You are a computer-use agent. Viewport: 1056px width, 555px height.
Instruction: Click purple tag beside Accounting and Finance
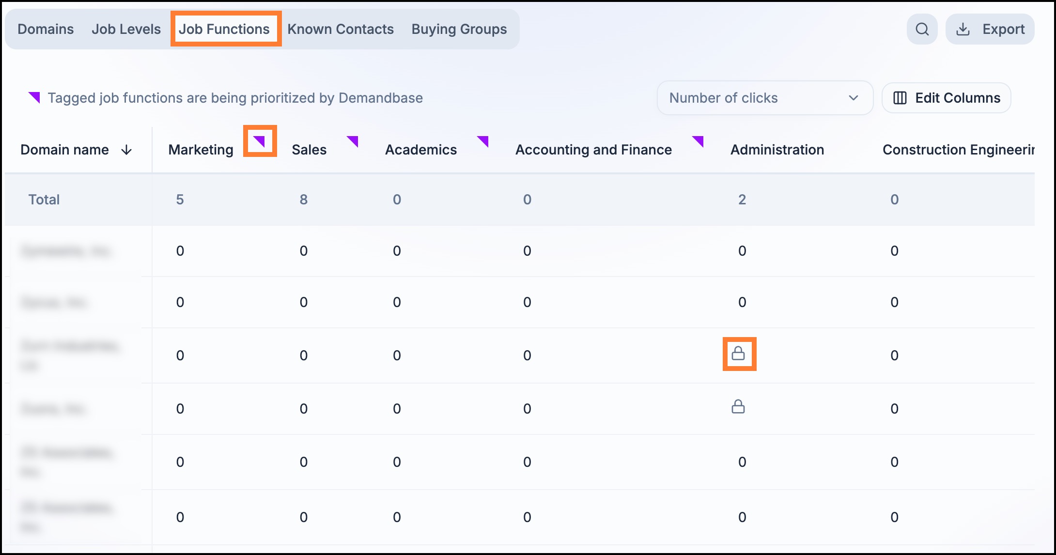(x=698, y=141)
